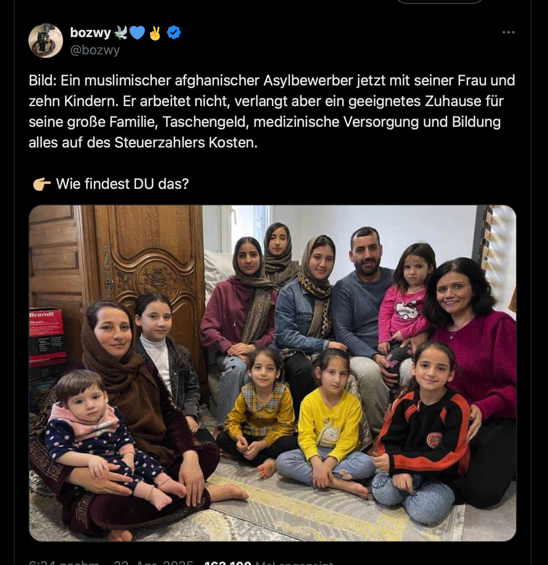Image resolution: width=548 pixels, height=565 pixels.
Task: Click the pointing hand emoji in tweet
Action: (42, 184)
